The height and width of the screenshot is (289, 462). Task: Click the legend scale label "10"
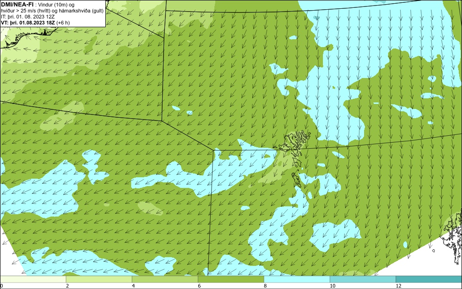[x=333, y=286]
